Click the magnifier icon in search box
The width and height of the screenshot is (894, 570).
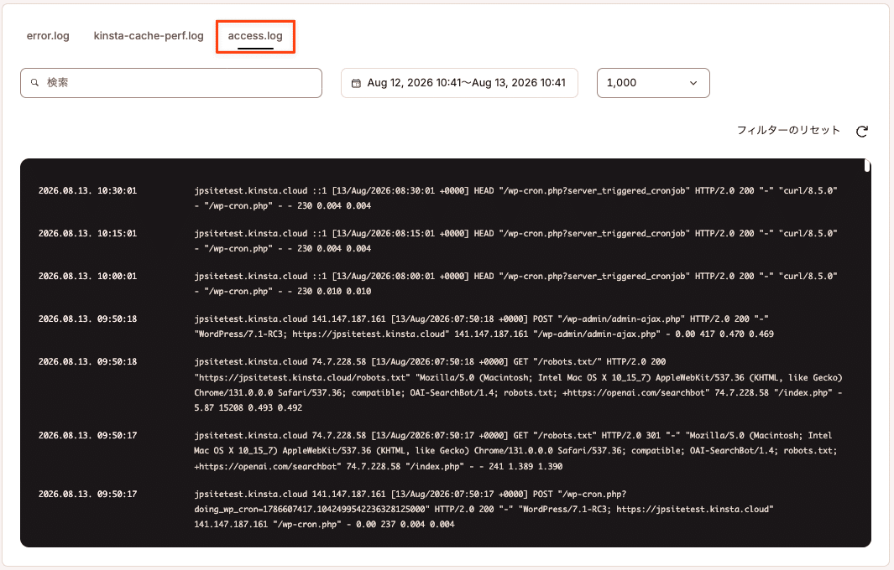point(34,83)
